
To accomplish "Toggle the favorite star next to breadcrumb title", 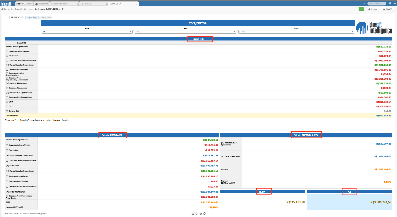I will pos(63,9).
